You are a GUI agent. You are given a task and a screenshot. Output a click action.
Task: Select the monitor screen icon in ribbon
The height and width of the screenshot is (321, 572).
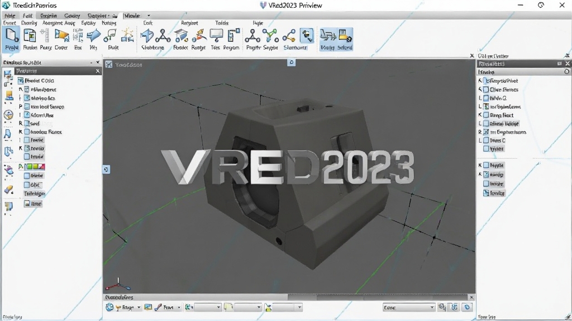click(216, 36)
